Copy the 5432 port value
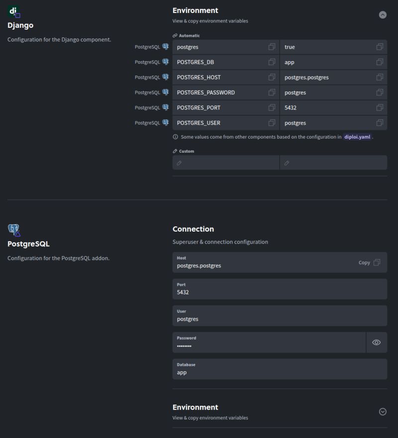The image size is (398, 438). click(x=380, y=108)
